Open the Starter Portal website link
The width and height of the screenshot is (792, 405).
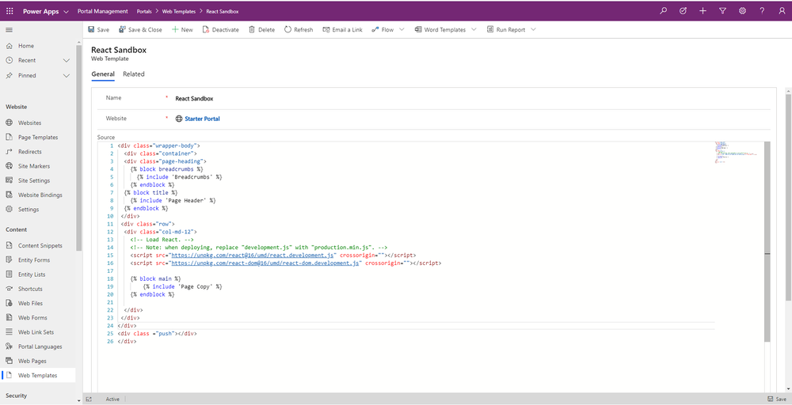[x=202, y=119]
